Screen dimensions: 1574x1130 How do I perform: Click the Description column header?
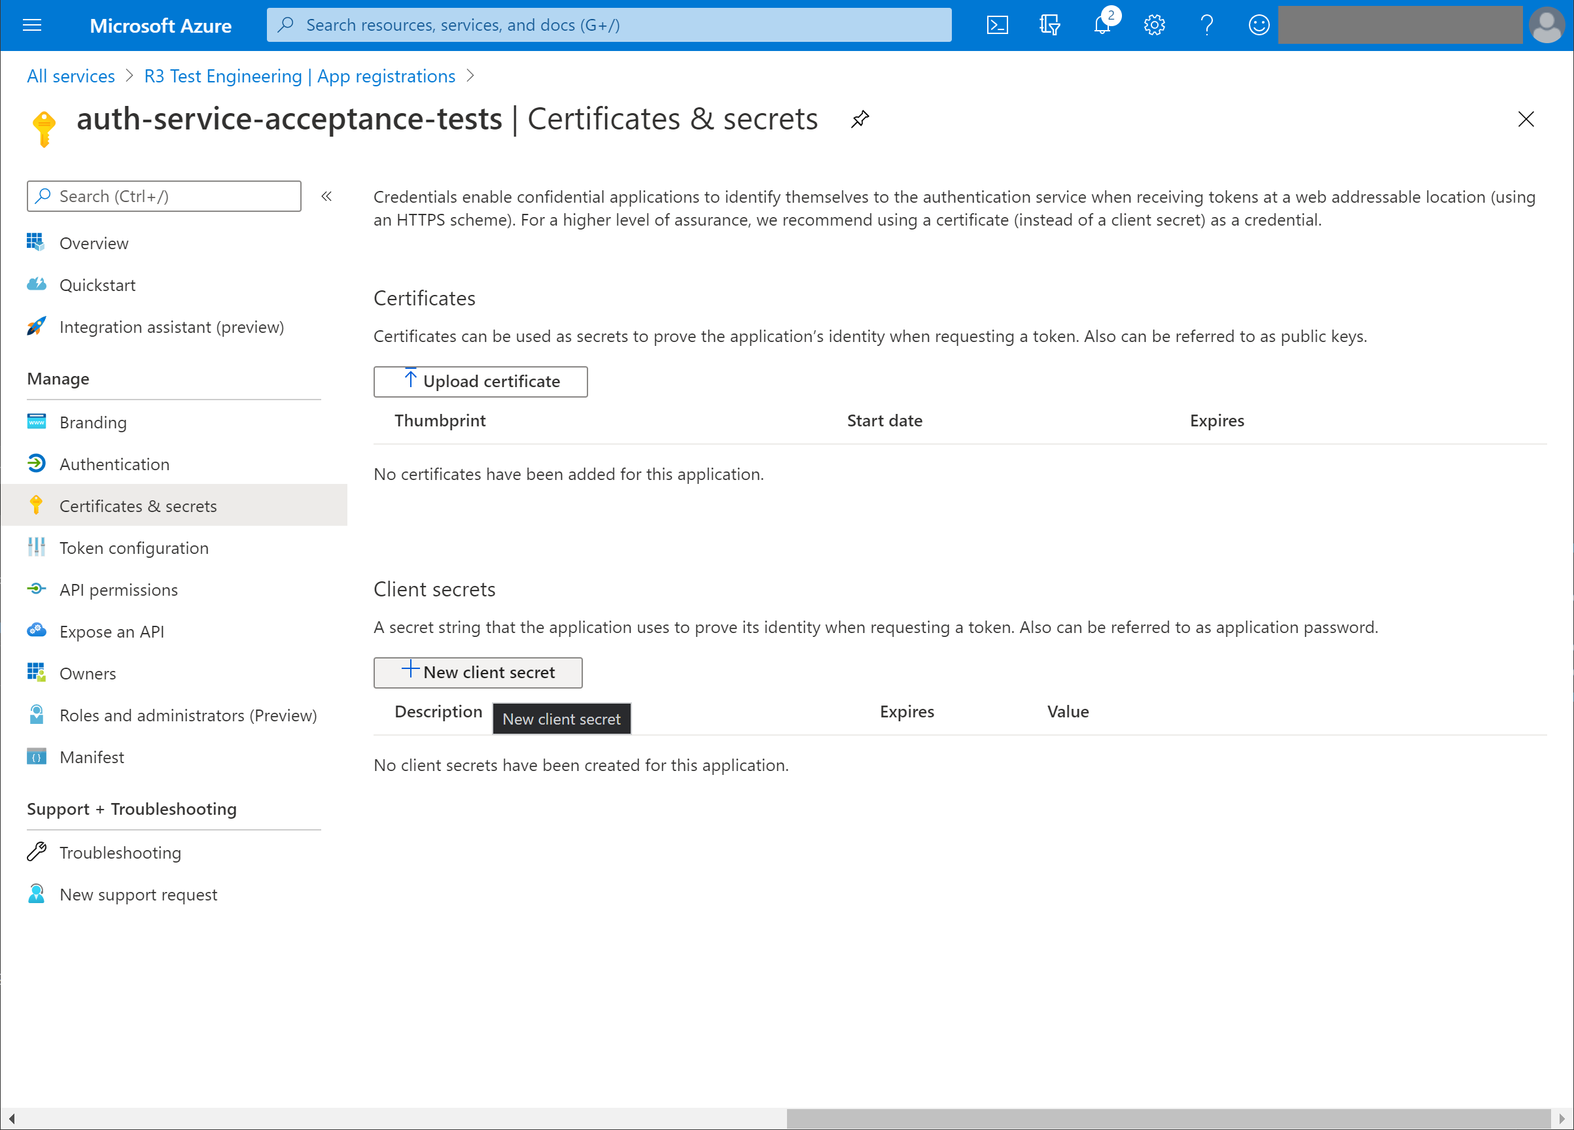[x=438, y=711]
